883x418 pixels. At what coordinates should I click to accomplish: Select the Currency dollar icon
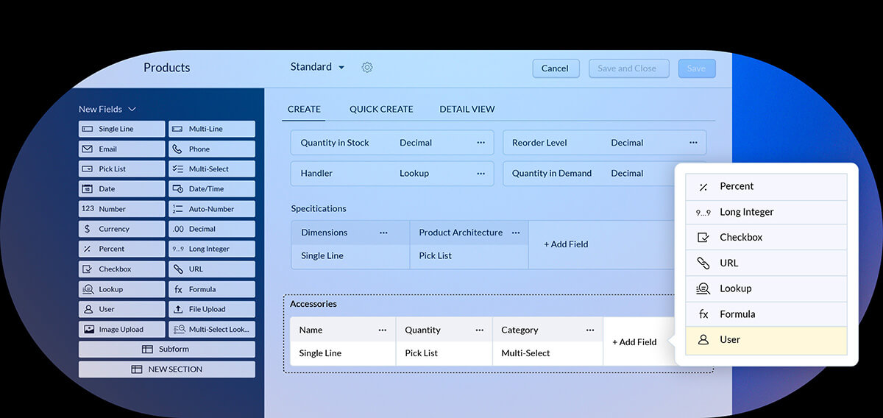tap(88, 229)
